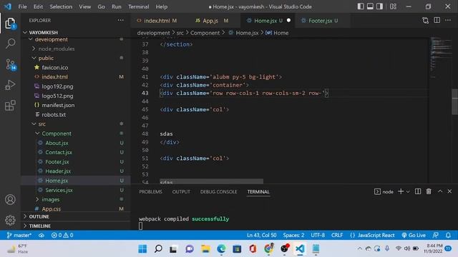Click the editor vertical scrollbar
The image size is (458, 257).
pyautogui.click(x=455, y=102)
